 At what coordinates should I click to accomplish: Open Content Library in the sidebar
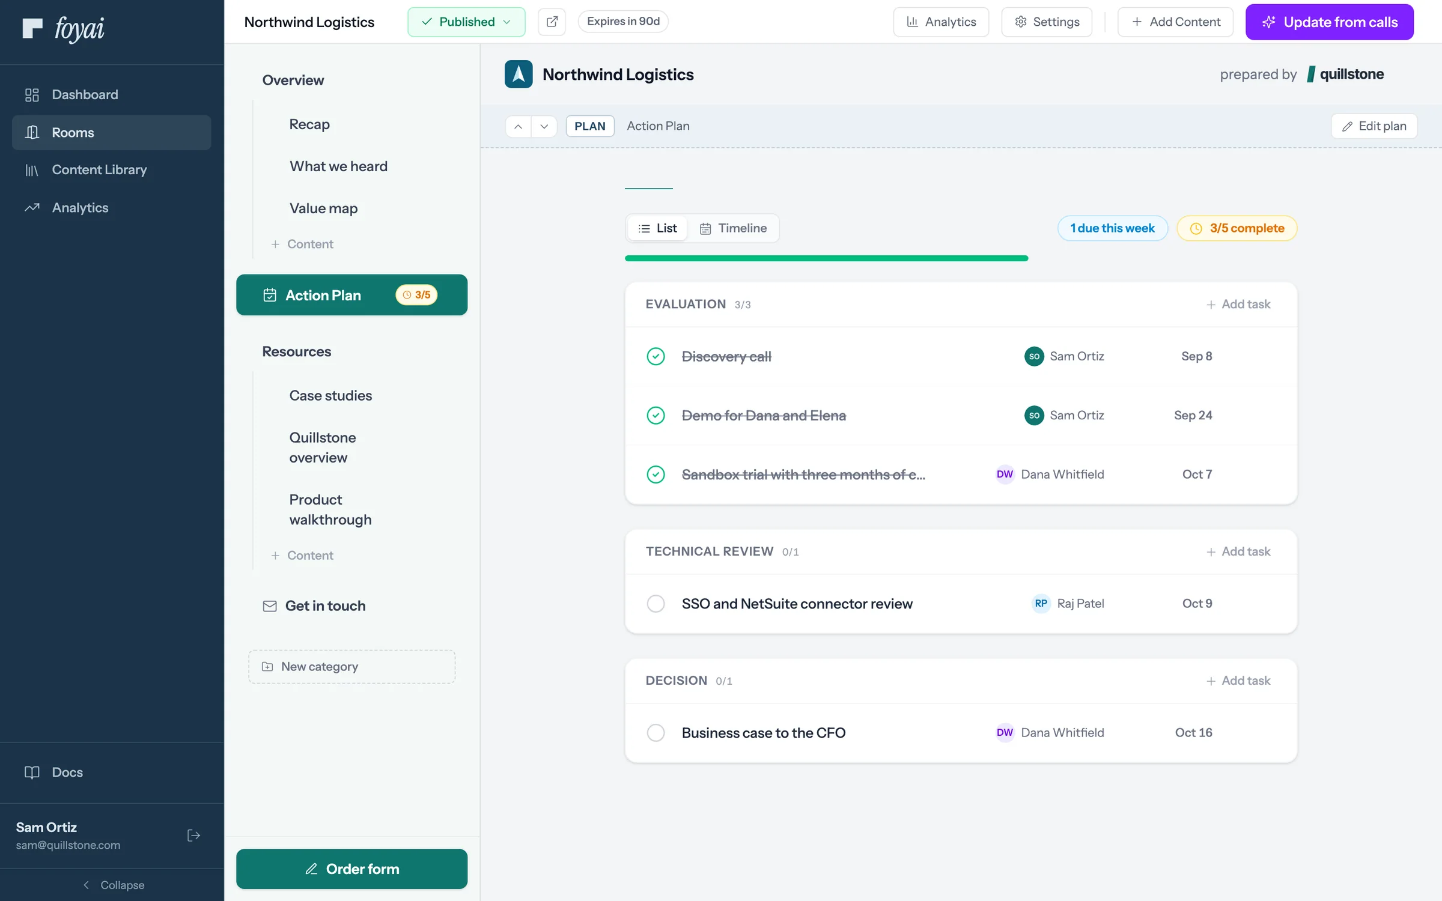click(112, 170)
